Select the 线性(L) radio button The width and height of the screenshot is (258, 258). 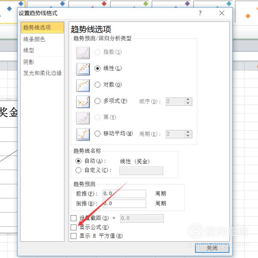click(97, 68)
